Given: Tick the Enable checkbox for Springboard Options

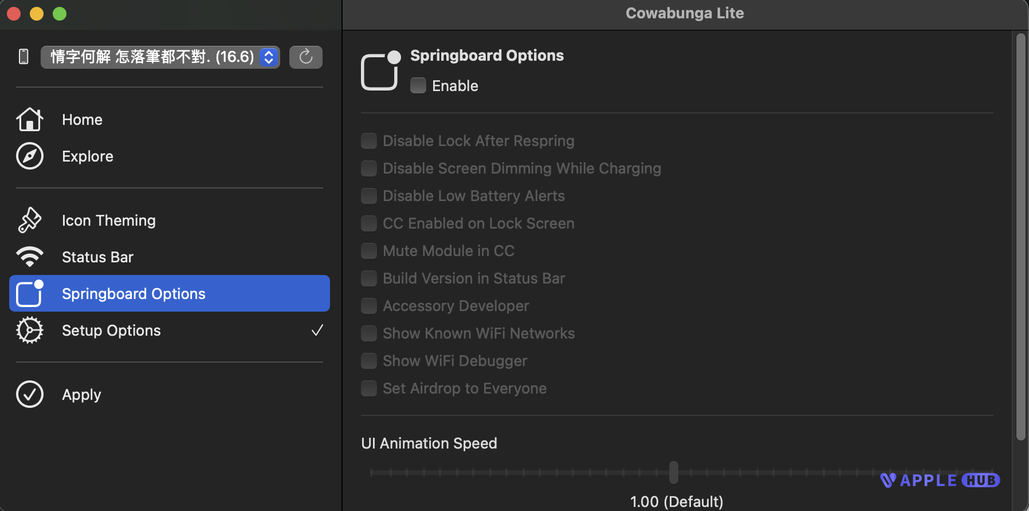Looking at the screenshot, I should click(418, 85).
